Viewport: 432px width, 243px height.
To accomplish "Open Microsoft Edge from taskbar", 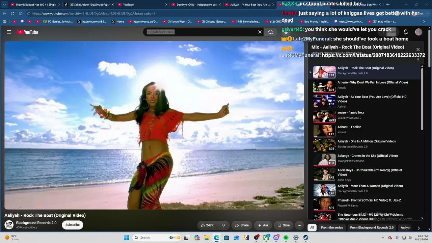I will coord(217,238).
